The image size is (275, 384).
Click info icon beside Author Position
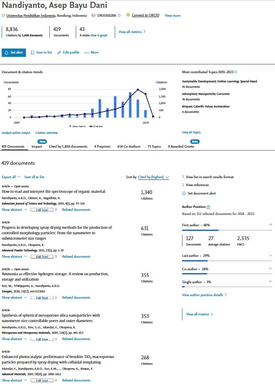(208, 207)
